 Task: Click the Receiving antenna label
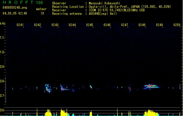pyautogui.click(x=67, y=14)
